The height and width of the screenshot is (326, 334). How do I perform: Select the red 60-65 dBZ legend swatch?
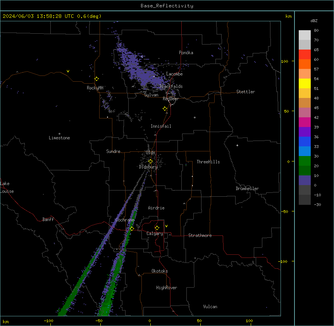pyautogui.click(x=305, y=55)
